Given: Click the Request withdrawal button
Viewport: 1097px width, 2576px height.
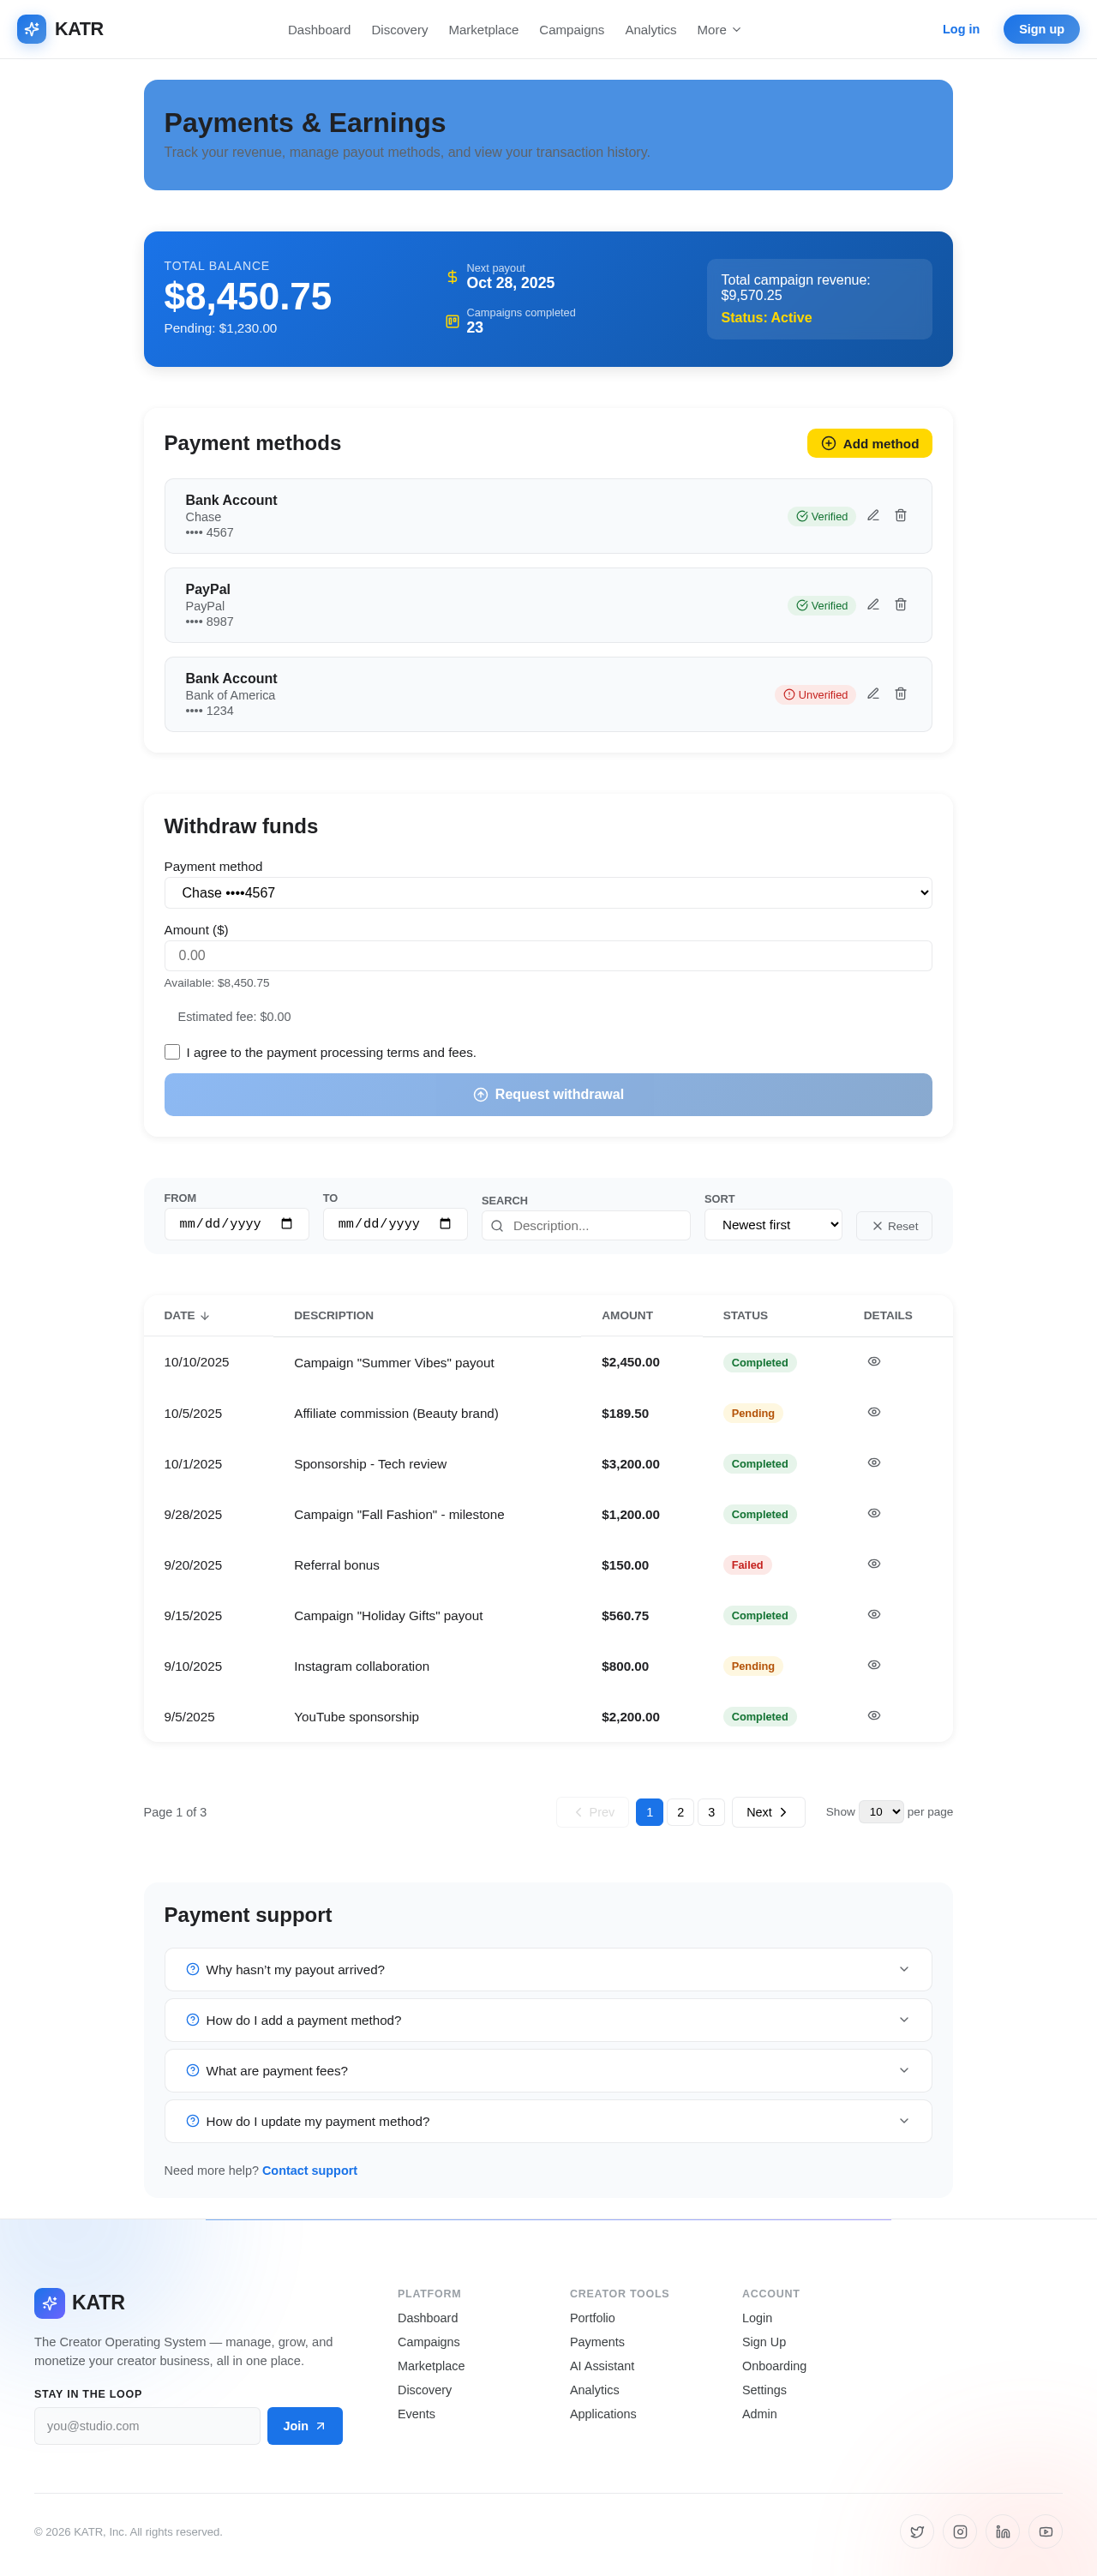Looking at the screenshot, I should click(548, 1094).
